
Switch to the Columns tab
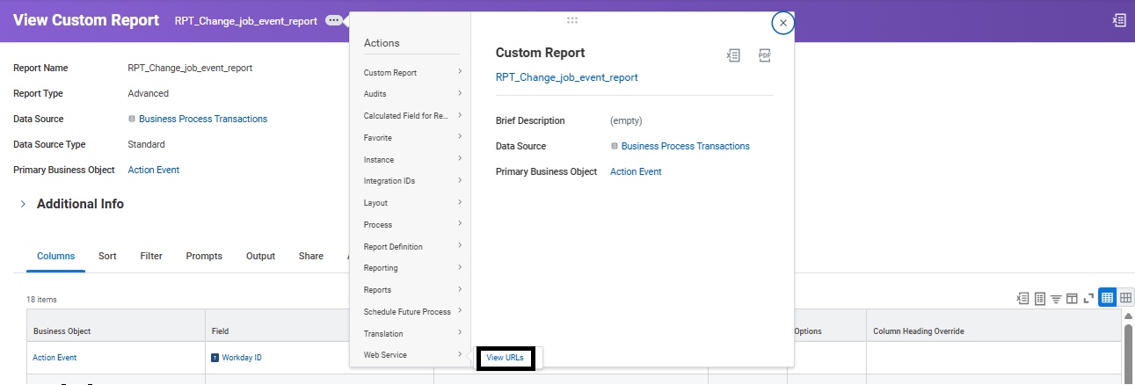tap(55, 256)
